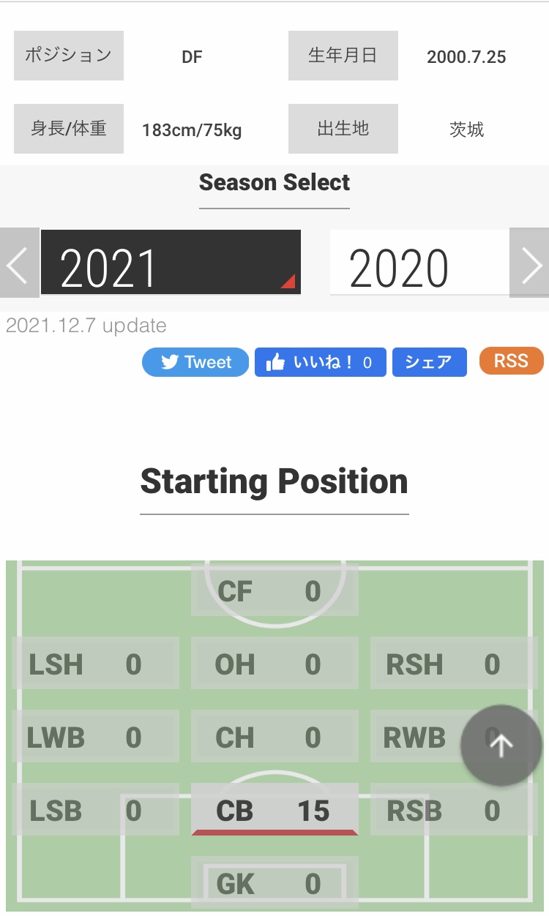Select the CH position tile
The image size is (549, 916).
click(274, 737)
